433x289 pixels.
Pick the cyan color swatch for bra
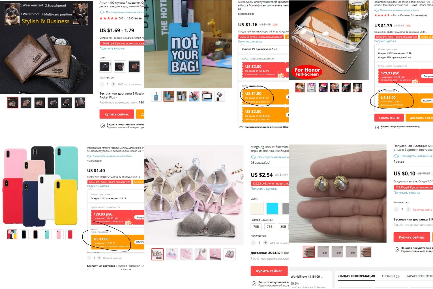click(273, 208)
